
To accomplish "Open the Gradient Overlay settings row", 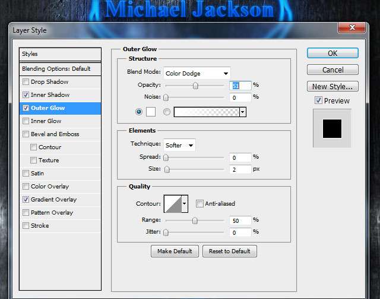I will pyautogui.click(x=60, y=200).
